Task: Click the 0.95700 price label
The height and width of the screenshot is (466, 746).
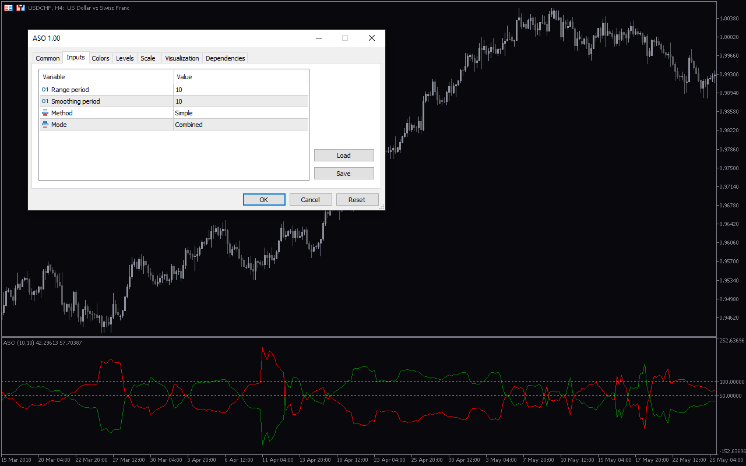Action: pyautogui.click(x=730, y=262)
